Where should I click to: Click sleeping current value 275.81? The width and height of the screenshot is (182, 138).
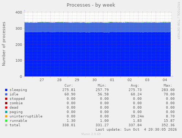[69, 90]
